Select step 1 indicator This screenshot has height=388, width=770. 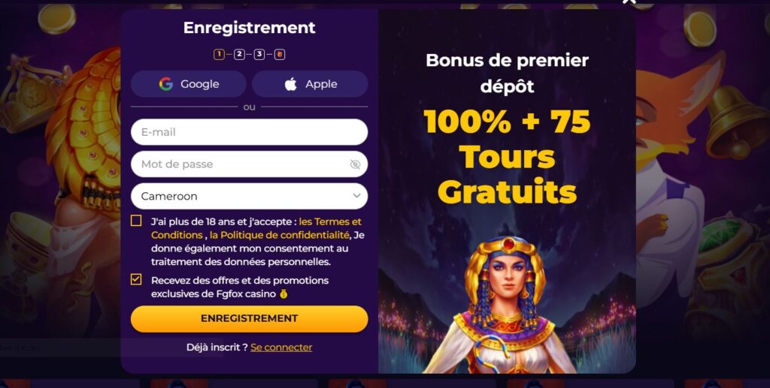coord(219,54)
